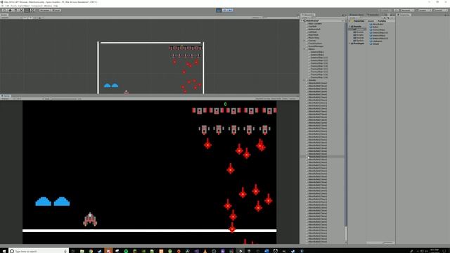Image resolution: width=450 pixels, height=253 pixels.
Task: Collapse the Assets folder tree in Project
Action: 349,27
